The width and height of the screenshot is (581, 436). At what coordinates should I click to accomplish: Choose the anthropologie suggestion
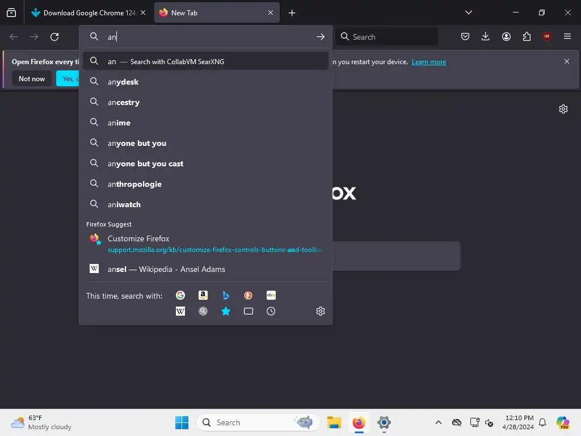point(205,184)
